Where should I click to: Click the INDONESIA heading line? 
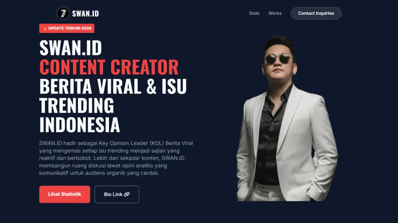point(80,125)
